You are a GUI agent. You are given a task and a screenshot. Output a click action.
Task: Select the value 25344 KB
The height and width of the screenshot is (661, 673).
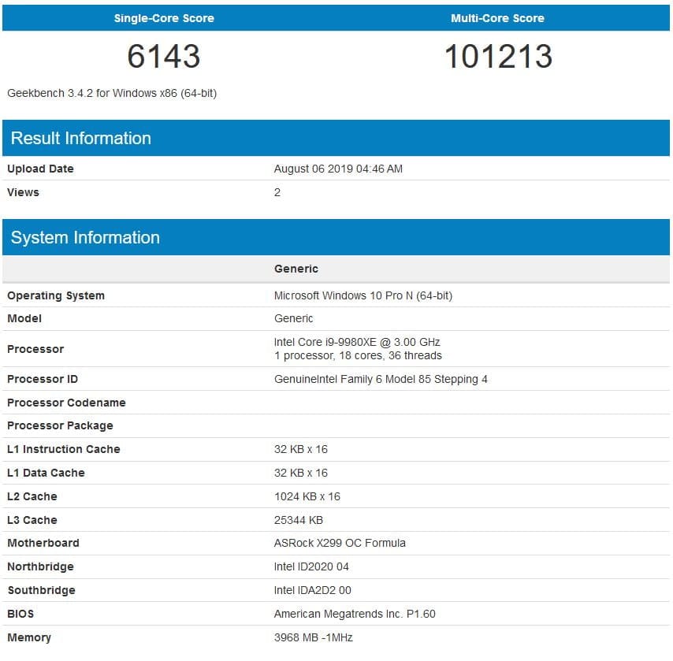[x=299, y=520]
